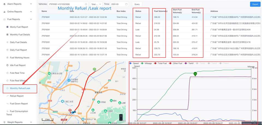Select the Refuel Report menu item
The width and height of the screenshot is (262, 125).
[x=17, y=96]
